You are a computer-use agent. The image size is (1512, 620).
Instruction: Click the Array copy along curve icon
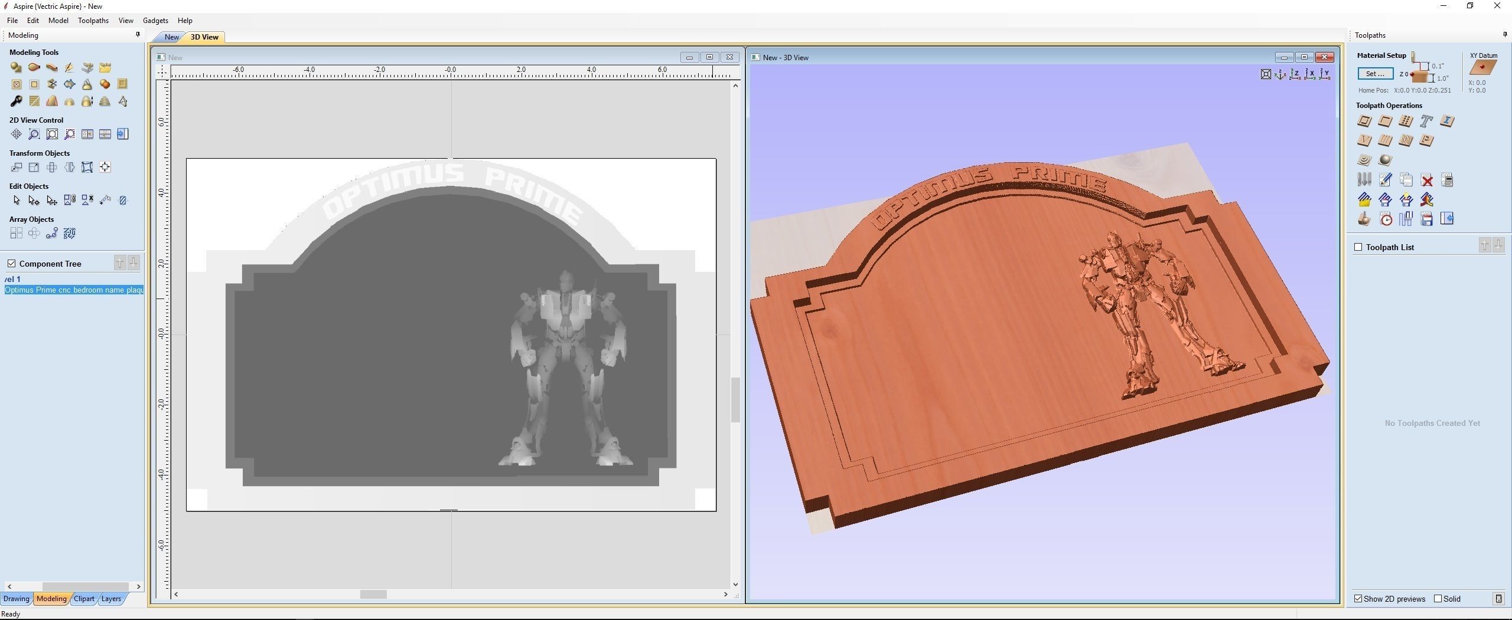click(52, 234)
